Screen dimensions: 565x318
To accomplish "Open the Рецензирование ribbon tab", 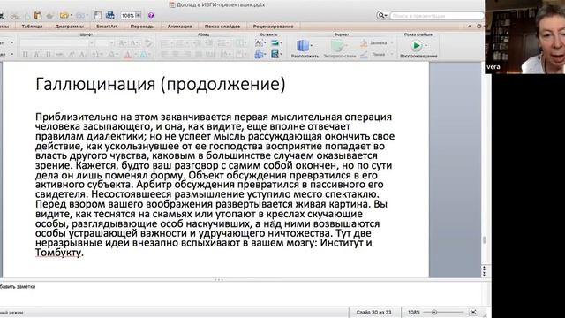I will [273, 26].
